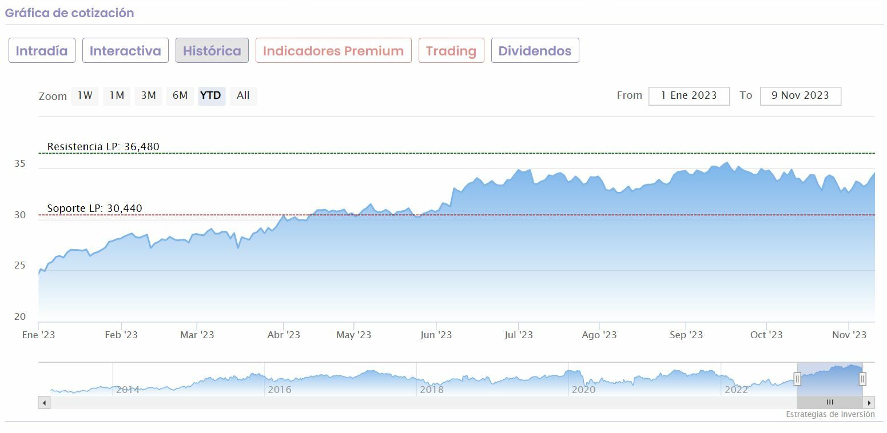This screenshot has height=433, width=887.
Task: Open Estrategias de Inversión credits link
Action: click(830, 414)
